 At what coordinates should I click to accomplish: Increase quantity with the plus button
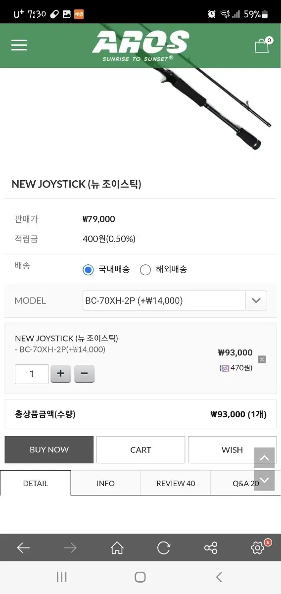click(60, 374)
